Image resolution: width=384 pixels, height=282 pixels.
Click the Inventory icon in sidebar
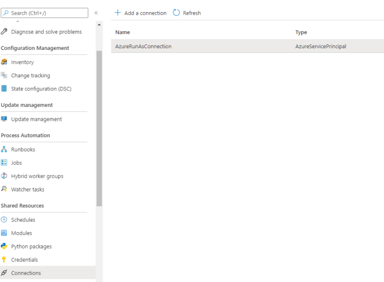[4, 62]
